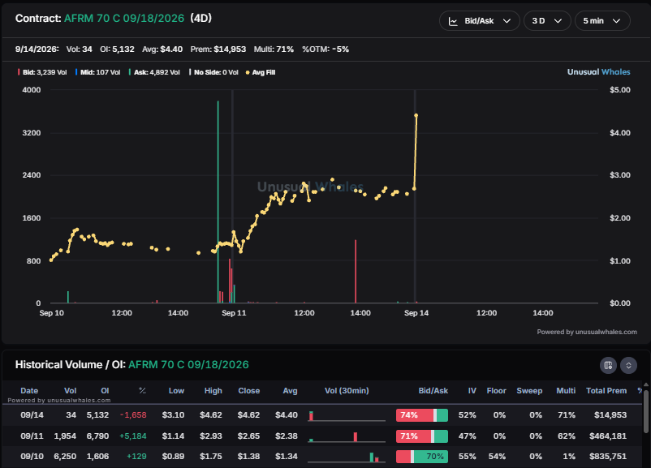Click the %OTM: -5% summary stat
This screenshot has height=468, width=651.
(x=325, y=49)
